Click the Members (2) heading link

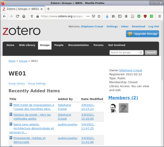pos(123,98)
